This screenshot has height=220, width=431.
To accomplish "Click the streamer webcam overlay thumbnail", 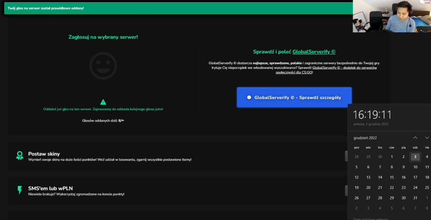I will click(392, 16).
